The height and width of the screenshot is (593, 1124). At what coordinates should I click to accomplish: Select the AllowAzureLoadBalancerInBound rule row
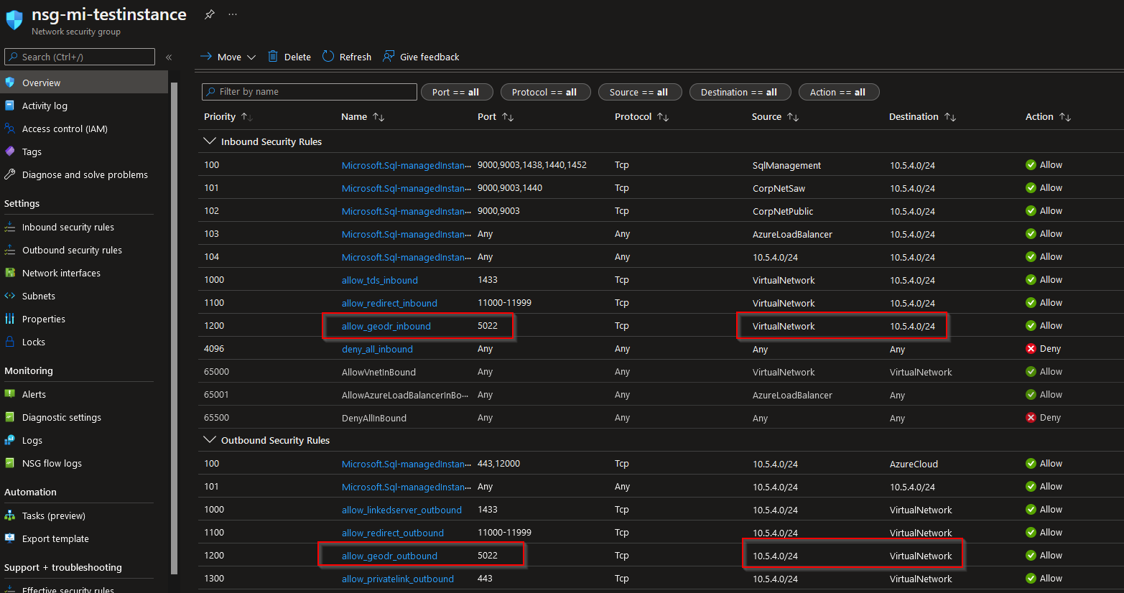click(x=661, y=395)
